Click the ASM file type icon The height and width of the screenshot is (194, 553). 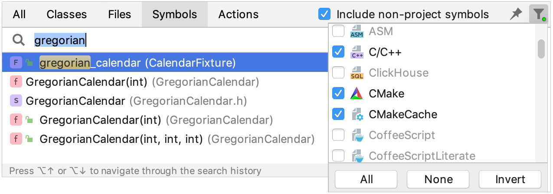click(357, 31)
